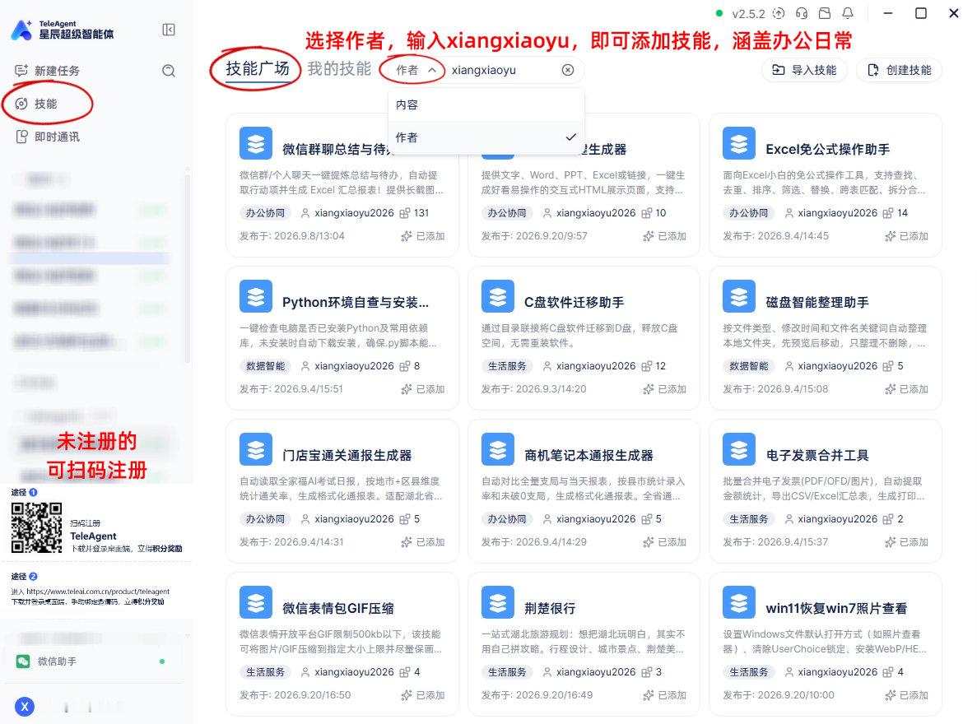
Task: Click the TeleAgent 星辰超级智能体 logo
Action: 63,30
